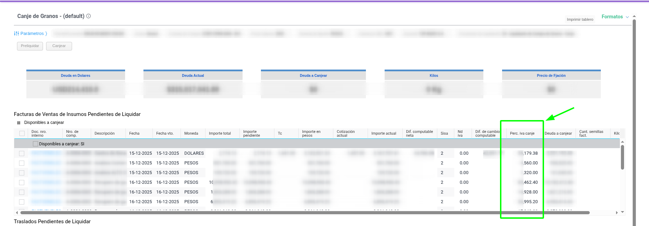
Task: Click the info icon beside Canje de Granos title
Action: click(x=88, y=16)
